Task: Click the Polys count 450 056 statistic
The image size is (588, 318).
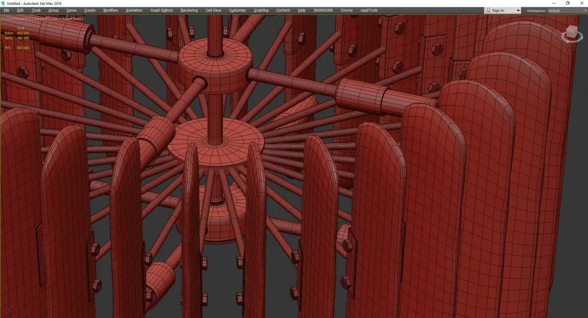Action: [x=17, y=33]
